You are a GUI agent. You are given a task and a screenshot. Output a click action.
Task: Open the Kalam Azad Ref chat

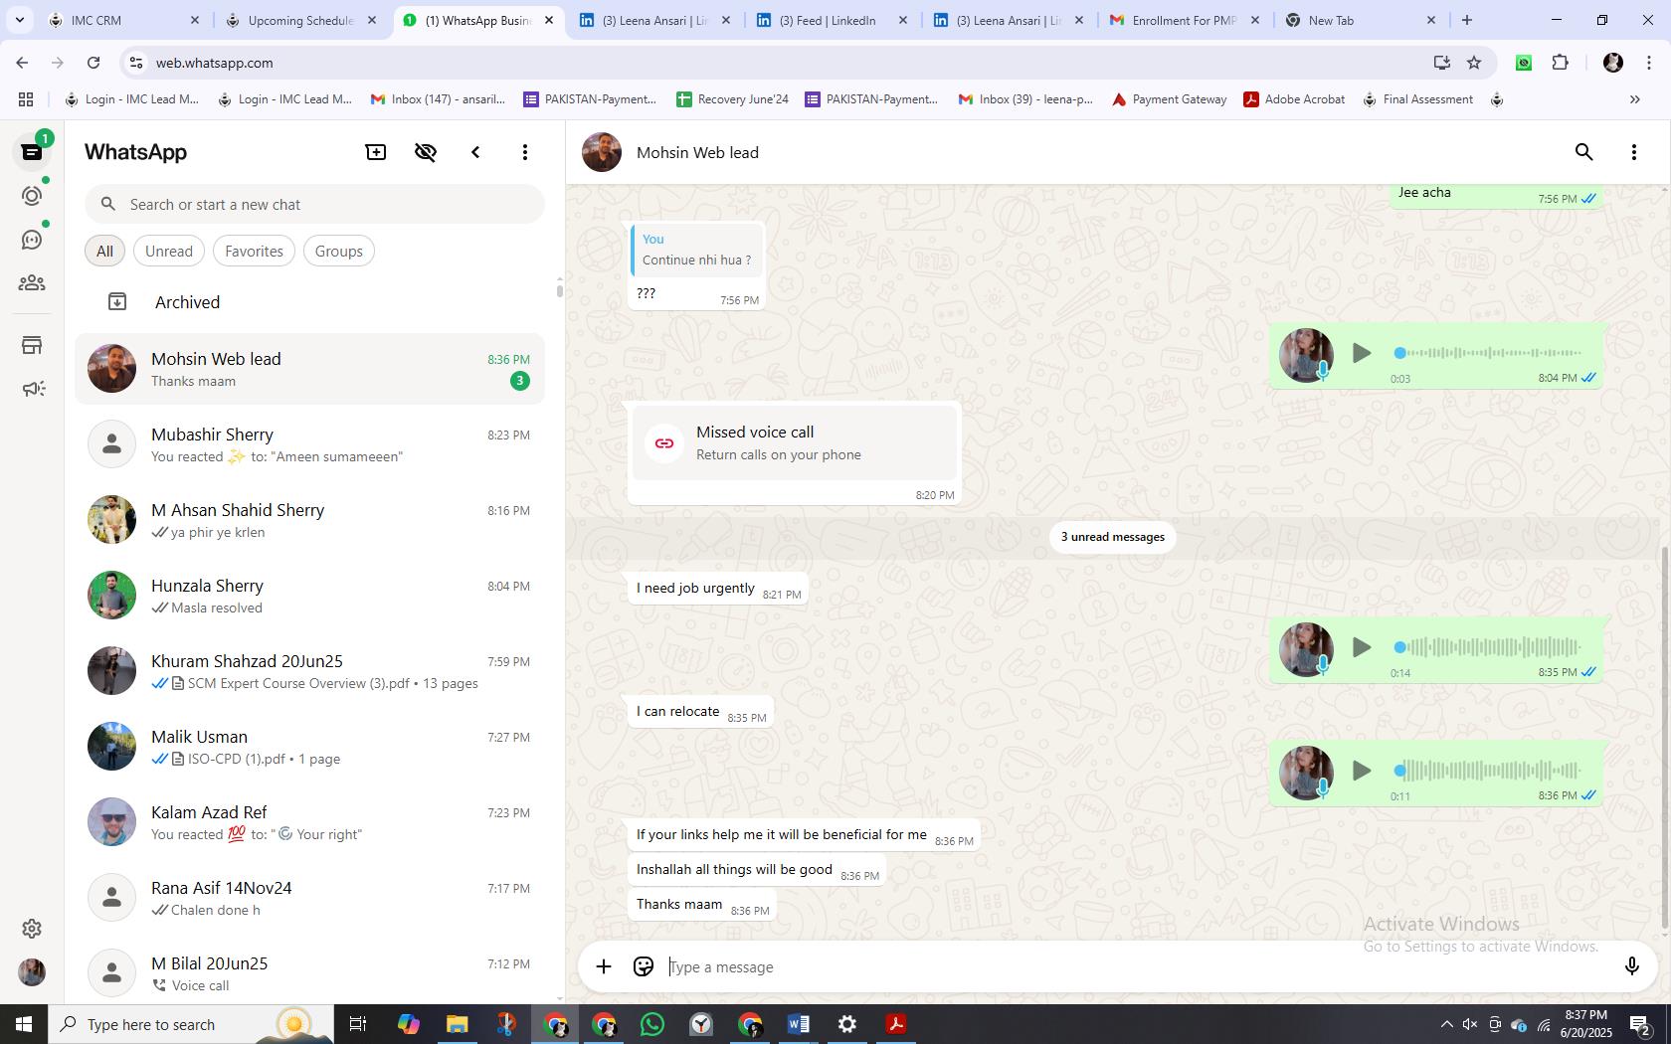[309, 822]
